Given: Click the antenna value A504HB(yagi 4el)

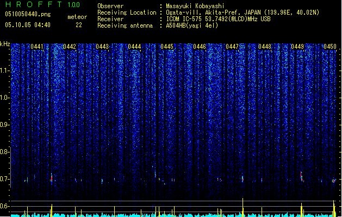Looking at the screenshot, I should tap(192, 25).
